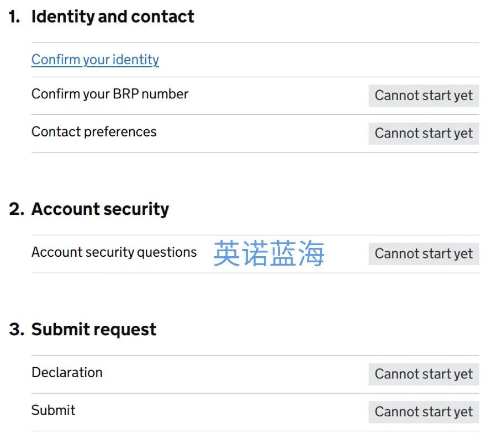Viewport: 497px width, 439px height.
Task: Click Cannot start yet status beside Submit
Action: click(424, 412)
